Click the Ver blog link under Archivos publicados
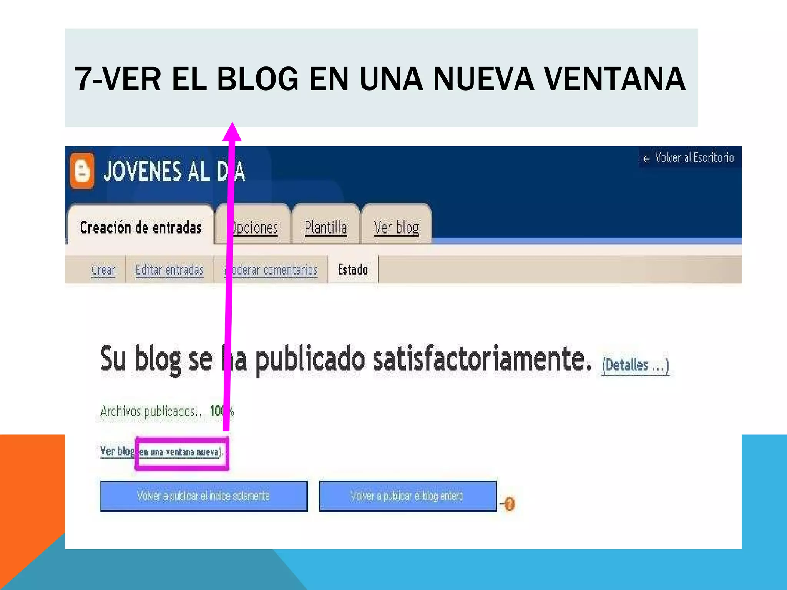787x590 pixels. pyautogui.click(x=117, y=451)
